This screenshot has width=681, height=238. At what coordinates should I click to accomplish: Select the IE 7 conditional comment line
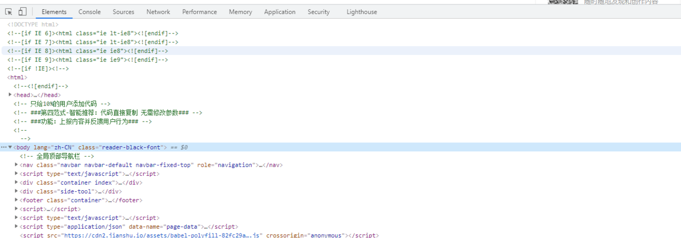click(x=93, y=42)
